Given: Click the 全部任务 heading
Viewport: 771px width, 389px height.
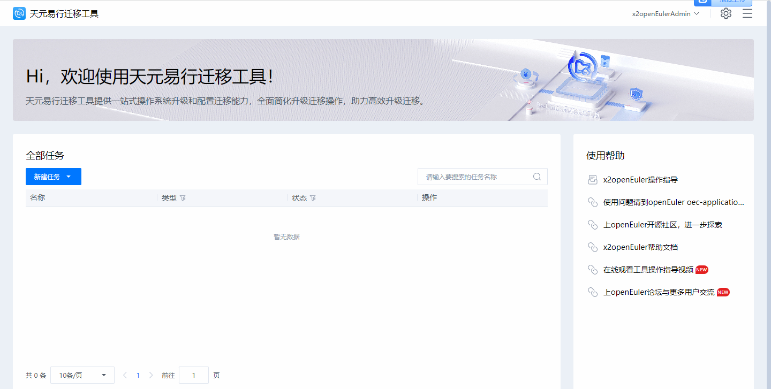Looking at the screenshot, I should (x=45, y=156).
